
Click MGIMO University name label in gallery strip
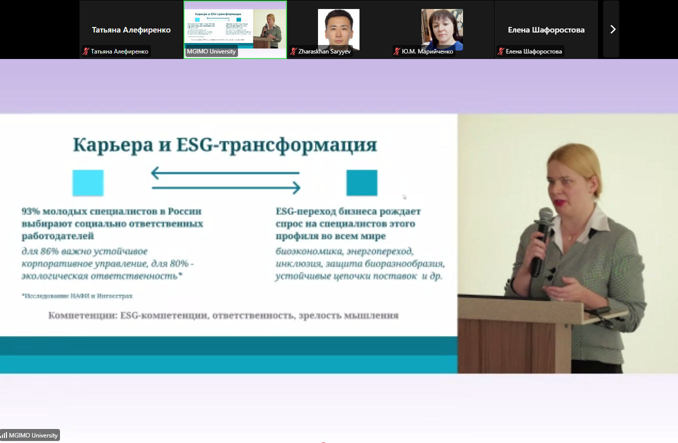click(211, 51)
